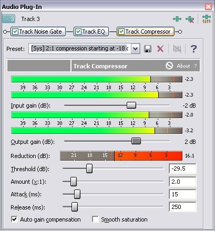Screen dimensions: 215x231
Task: Click the Output gain value 2 dB
Action: [190, 142]
